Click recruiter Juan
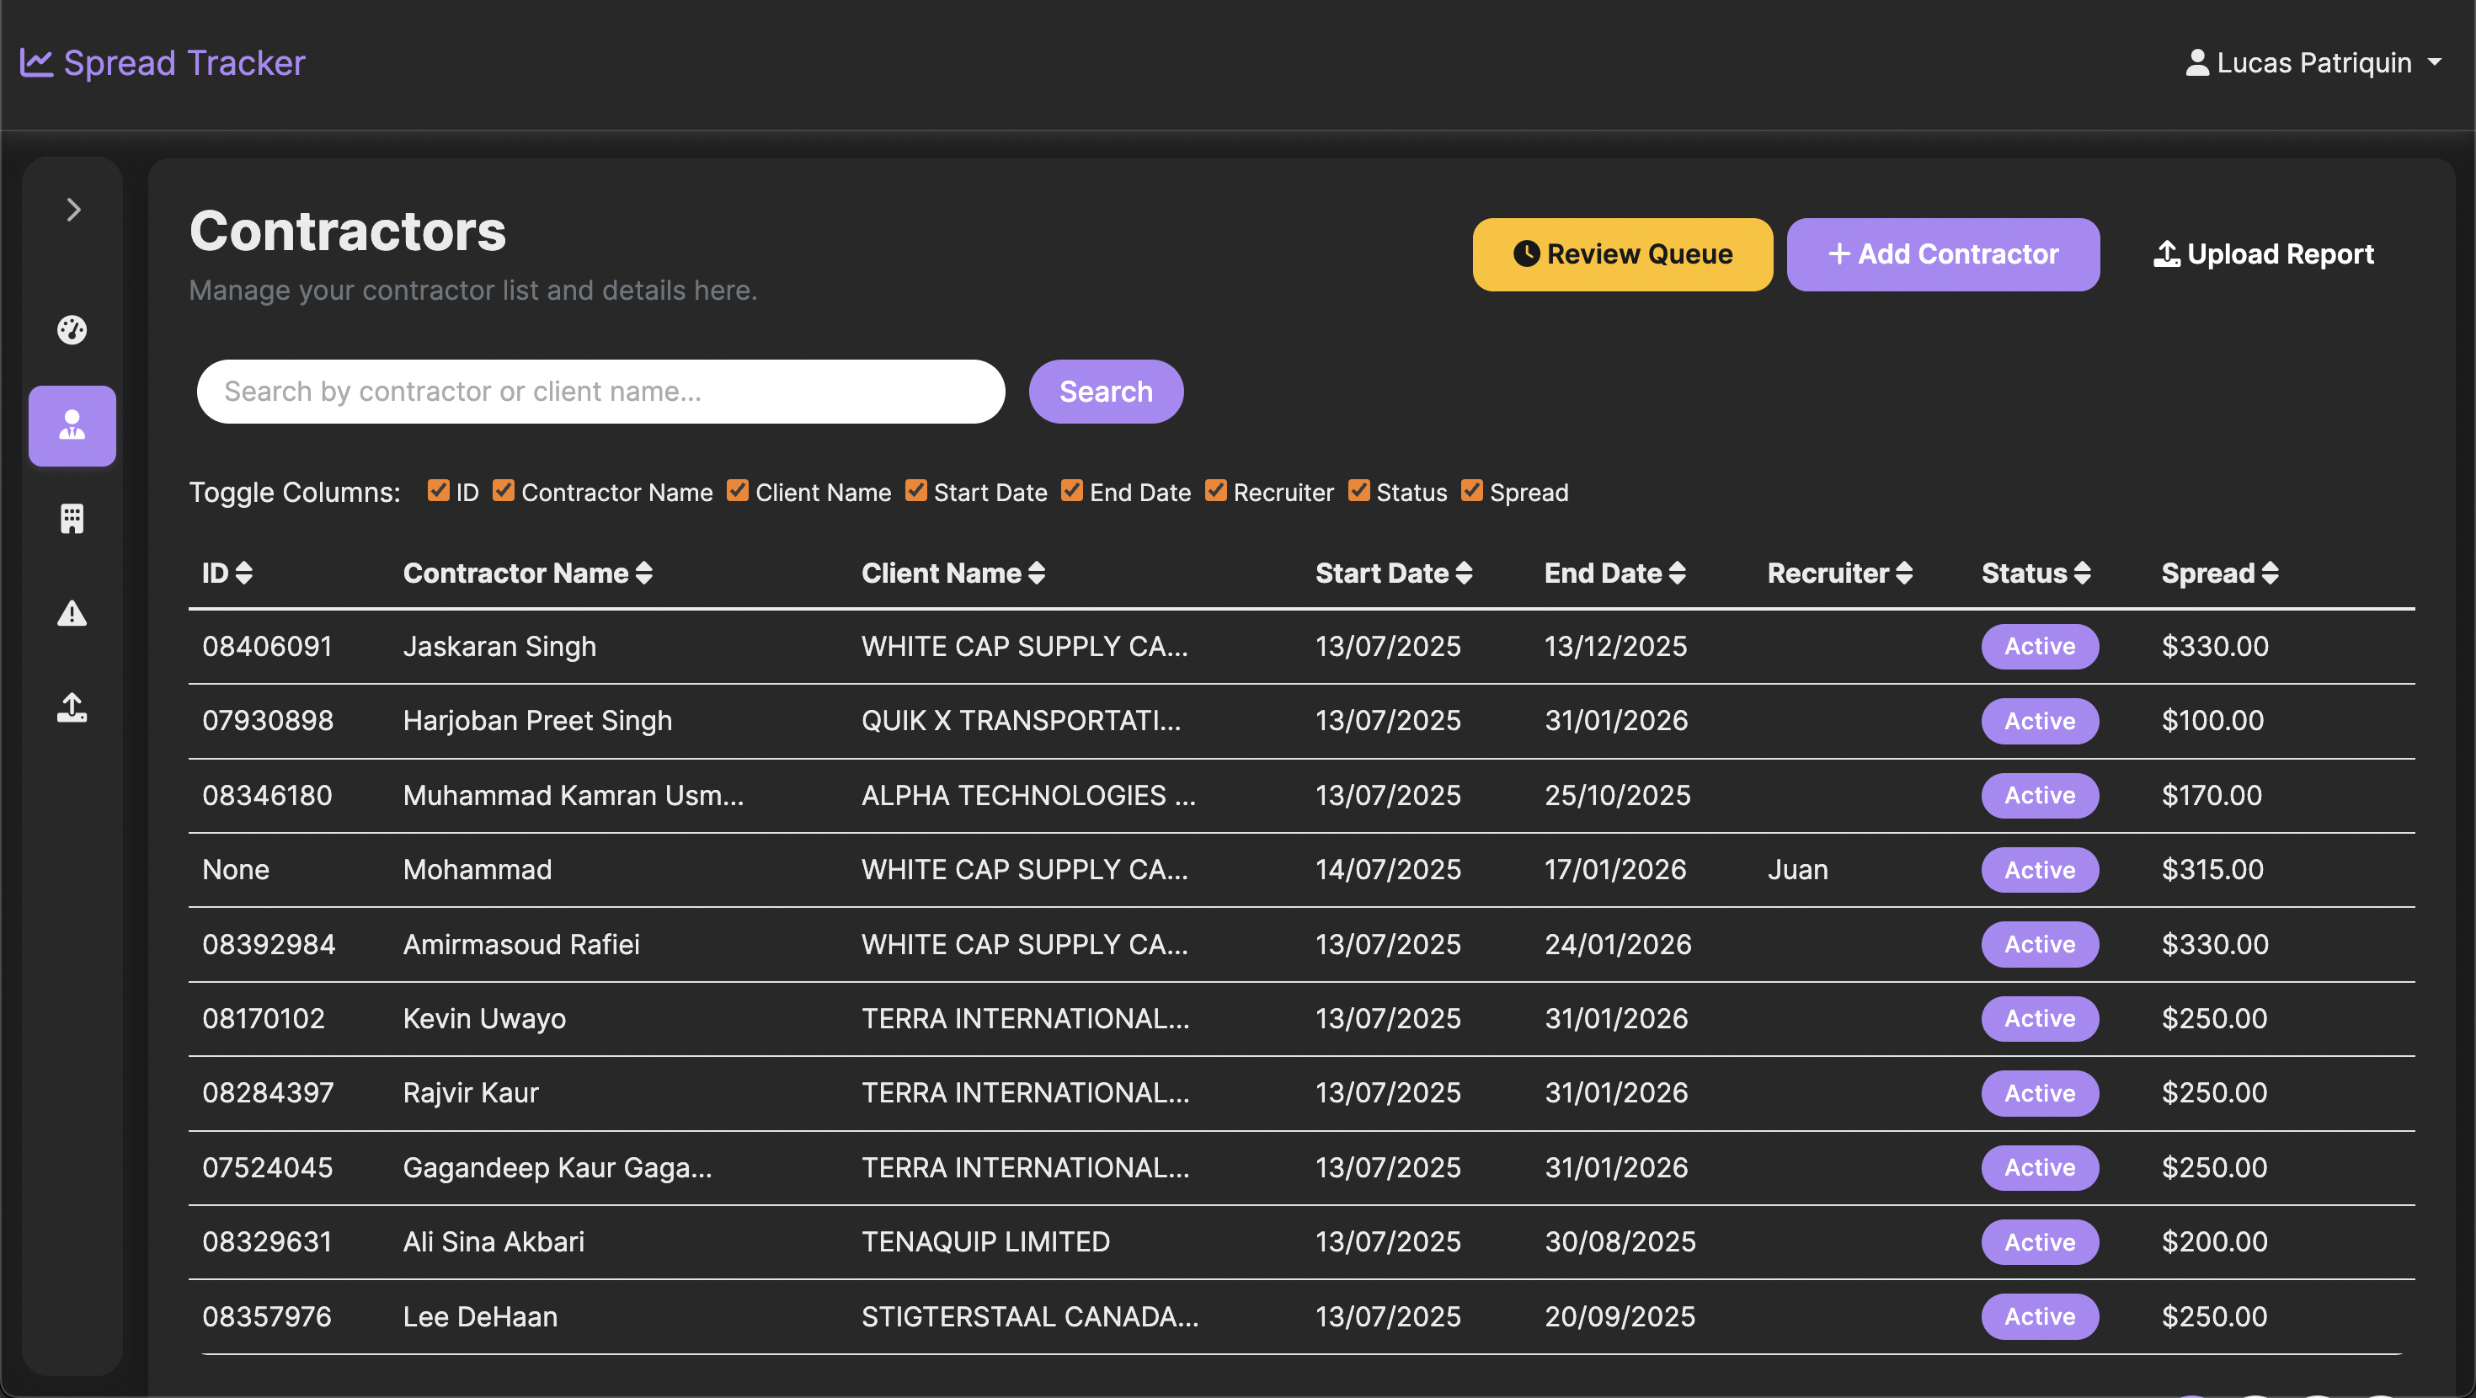Image resolution: width=2476 pixels, height=1398 pixels. pos(1797,869)
